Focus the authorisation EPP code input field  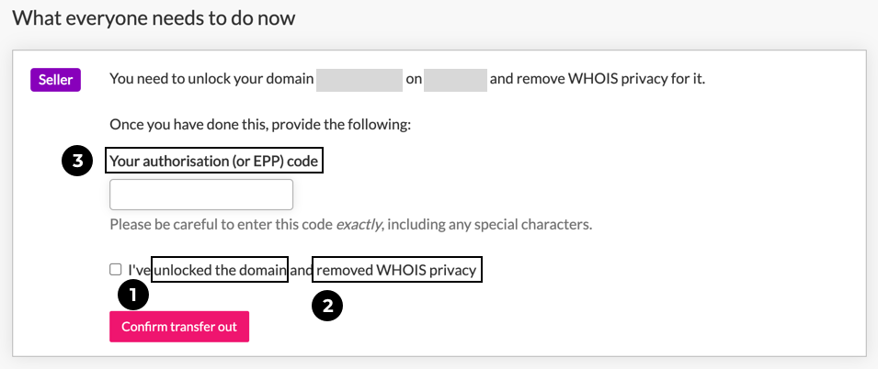[201, 195]
